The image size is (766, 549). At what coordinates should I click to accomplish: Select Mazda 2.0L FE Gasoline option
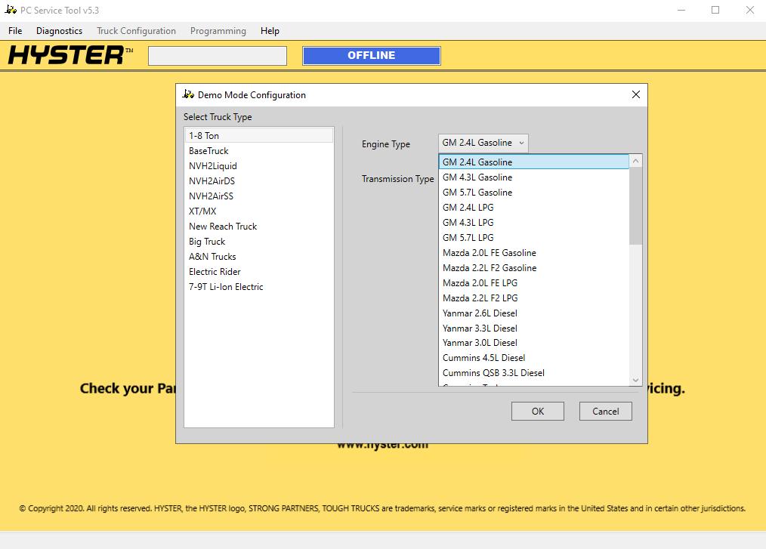[x=489, y=252]
